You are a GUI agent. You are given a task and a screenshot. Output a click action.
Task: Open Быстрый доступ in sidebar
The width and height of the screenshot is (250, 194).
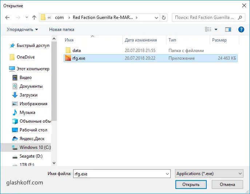click(x=29, y=45)
